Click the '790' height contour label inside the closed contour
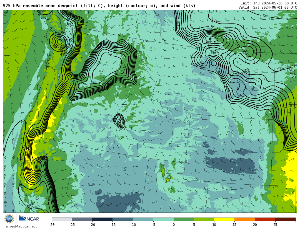Viewport: 300px width, 230px height. 109,54
